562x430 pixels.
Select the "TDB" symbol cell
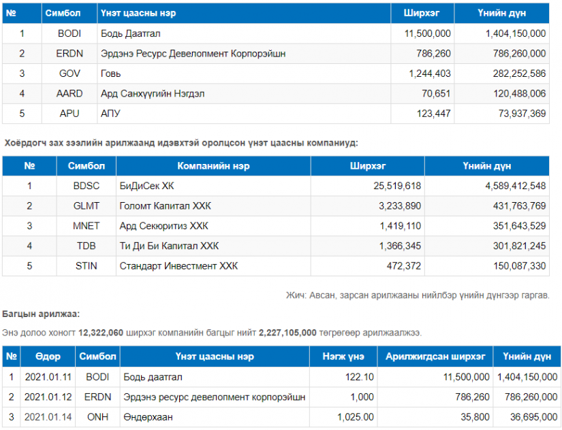pyautogui.click(x=87, y=246)
